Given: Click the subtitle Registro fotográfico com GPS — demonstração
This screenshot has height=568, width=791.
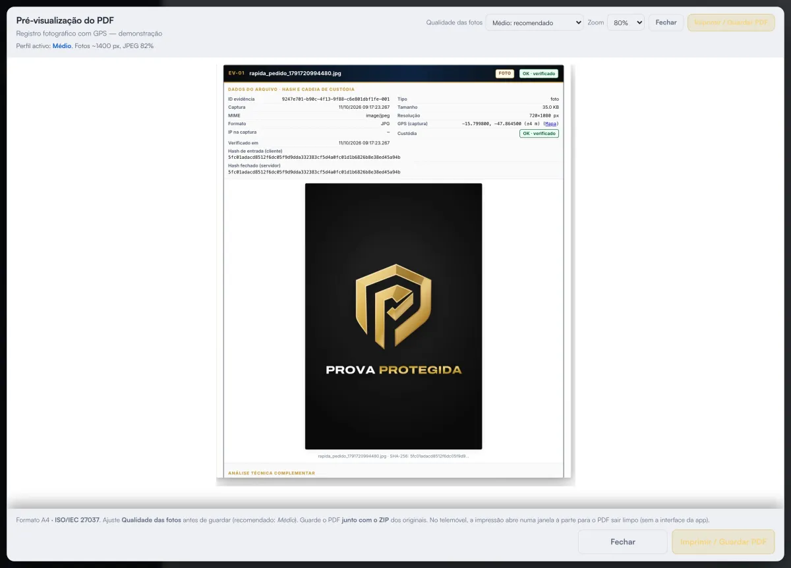Looking at the screenshot, I should click(x=89, y=34).
